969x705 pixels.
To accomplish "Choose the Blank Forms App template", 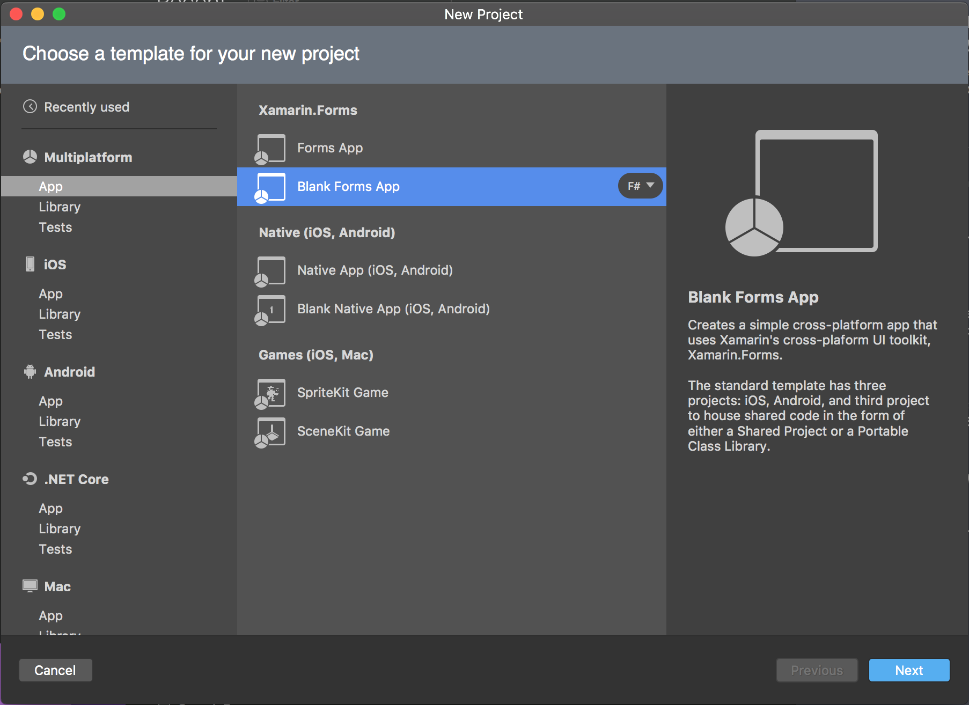I will coord(452,187).
